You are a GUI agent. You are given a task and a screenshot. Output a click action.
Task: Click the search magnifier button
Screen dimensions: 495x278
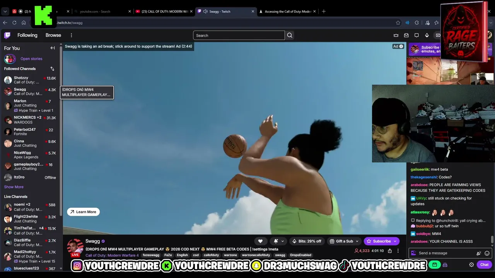(x=290, y=36)
